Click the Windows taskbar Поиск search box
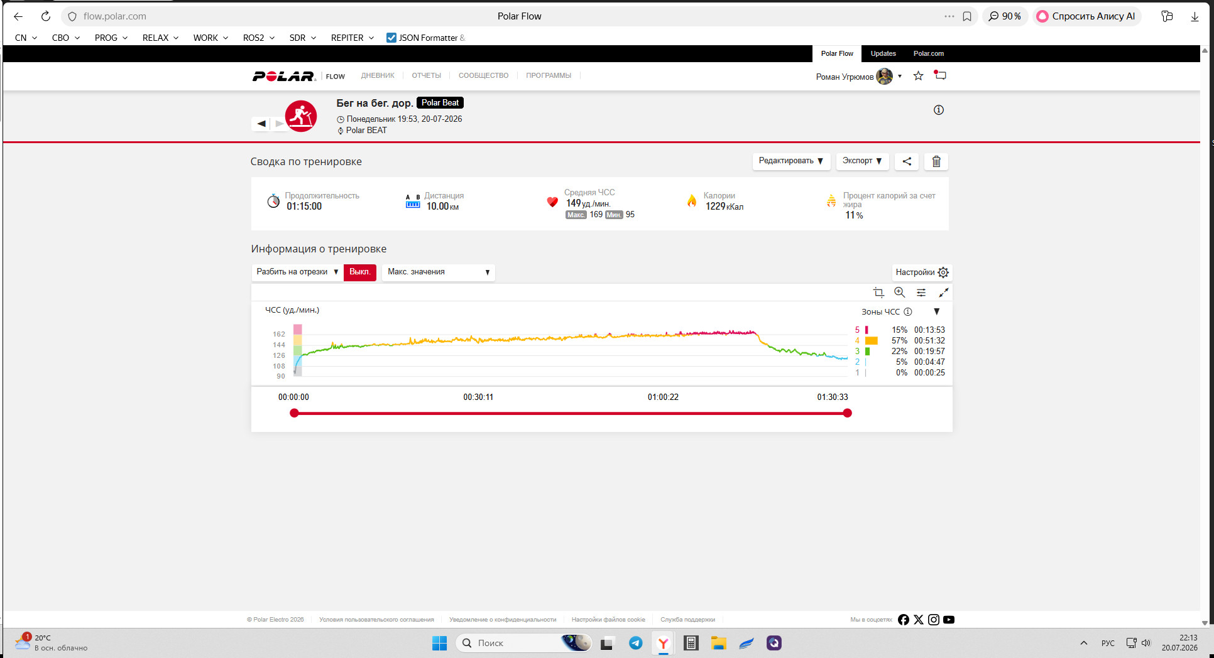This screenshot has width=1214, height=658. [x=523, y=643]
